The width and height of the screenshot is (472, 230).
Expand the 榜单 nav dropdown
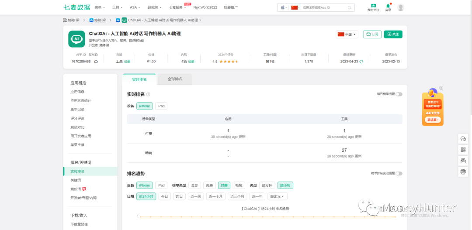[x=100, y=7]
